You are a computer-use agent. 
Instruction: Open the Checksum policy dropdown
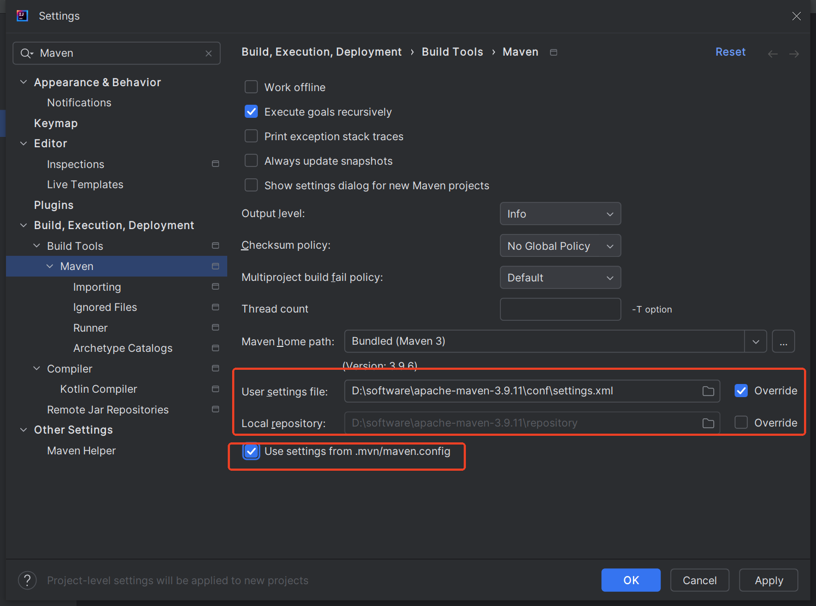tap(560, 245)
